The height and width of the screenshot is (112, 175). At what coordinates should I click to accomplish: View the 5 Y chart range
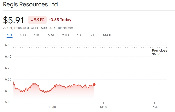pos(92,35)
